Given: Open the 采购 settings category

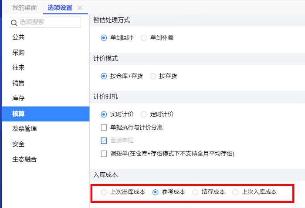Looking at the screenshot, I should 19,53.
